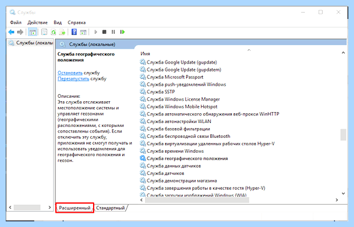Select Служба автонастройки WLAN

(x=175, y=121)
